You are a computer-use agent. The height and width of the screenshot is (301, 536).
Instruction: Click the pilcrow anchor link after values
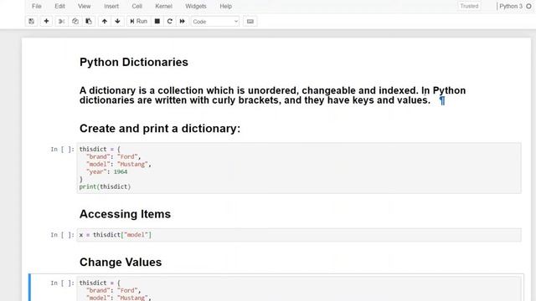(442, 100)
